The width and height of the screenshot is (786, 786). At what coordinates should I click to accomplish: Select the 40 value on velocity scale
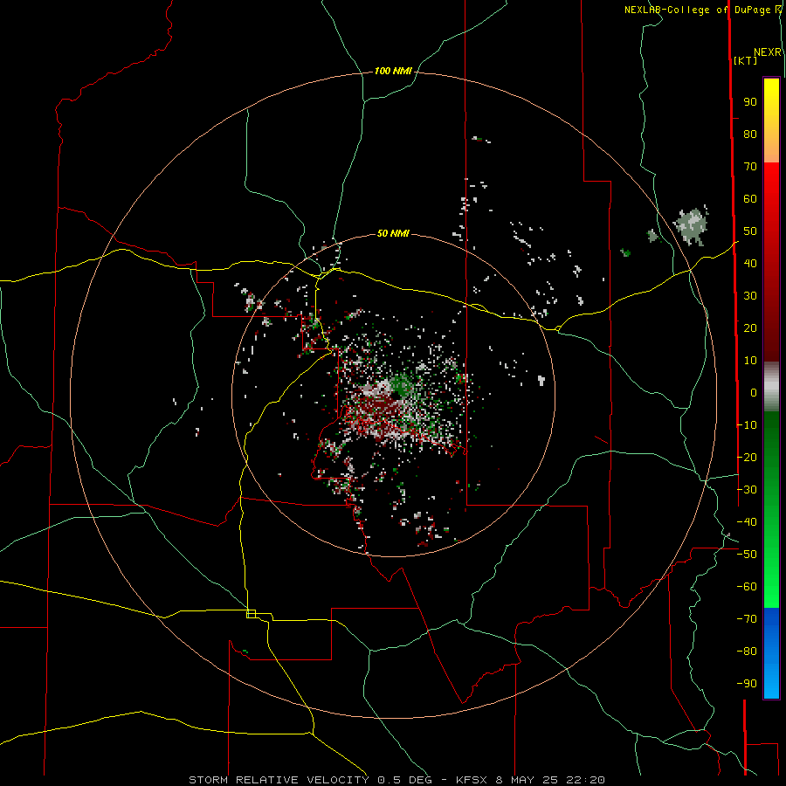[x=750, y=264]
